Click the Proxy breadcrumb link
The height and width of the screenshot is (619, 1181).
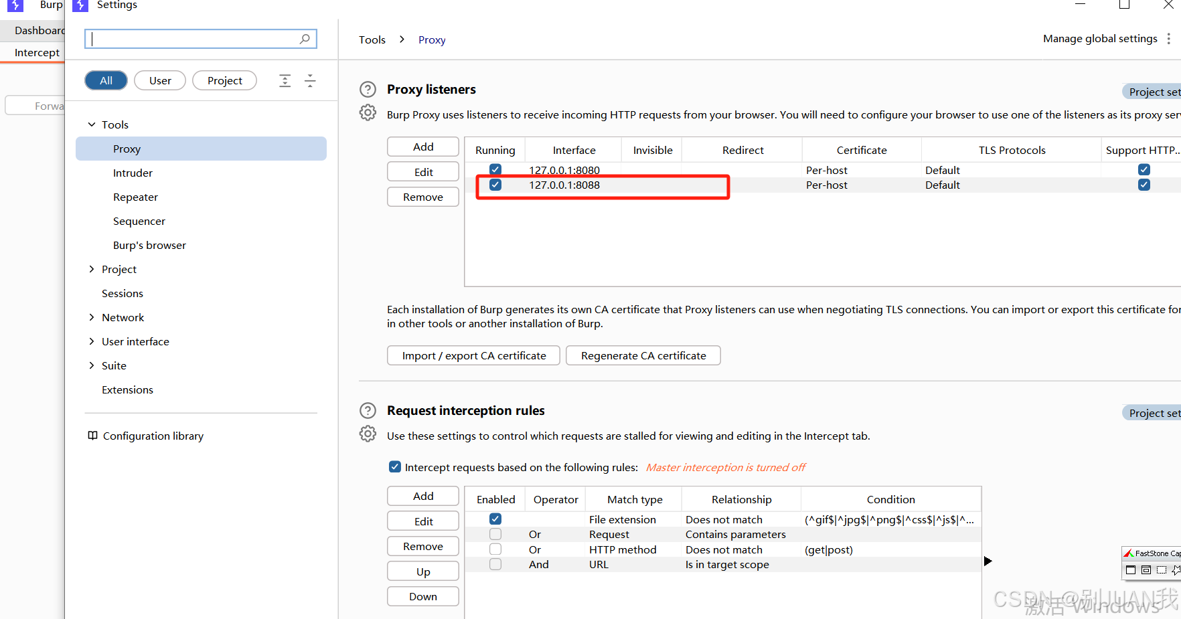click(432, 39)
